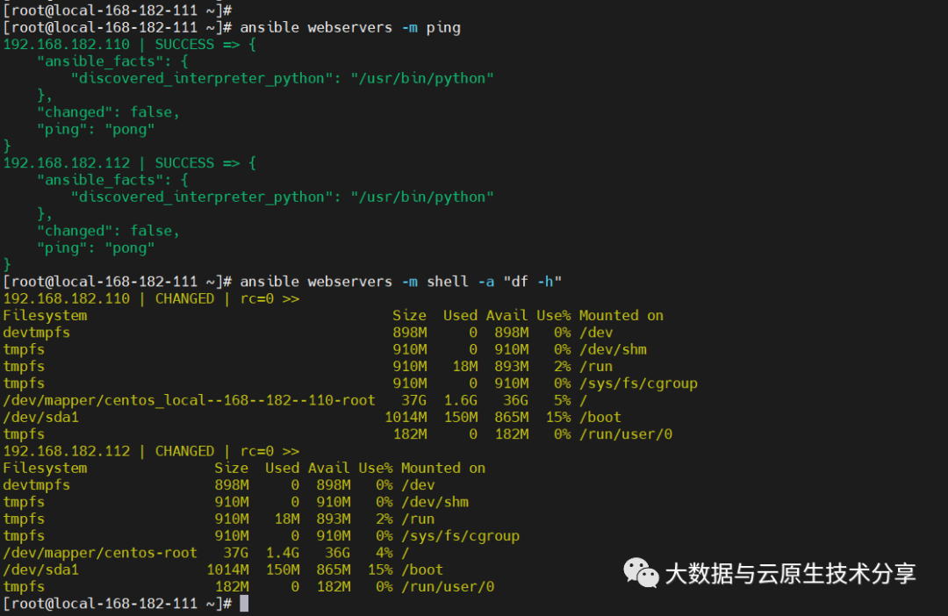The height and width of the screenshot is (616, 948).
Task: Click "ping": "pong" under host 192.168.182.112
Action: pyautogui.click(x=96, y=247)
